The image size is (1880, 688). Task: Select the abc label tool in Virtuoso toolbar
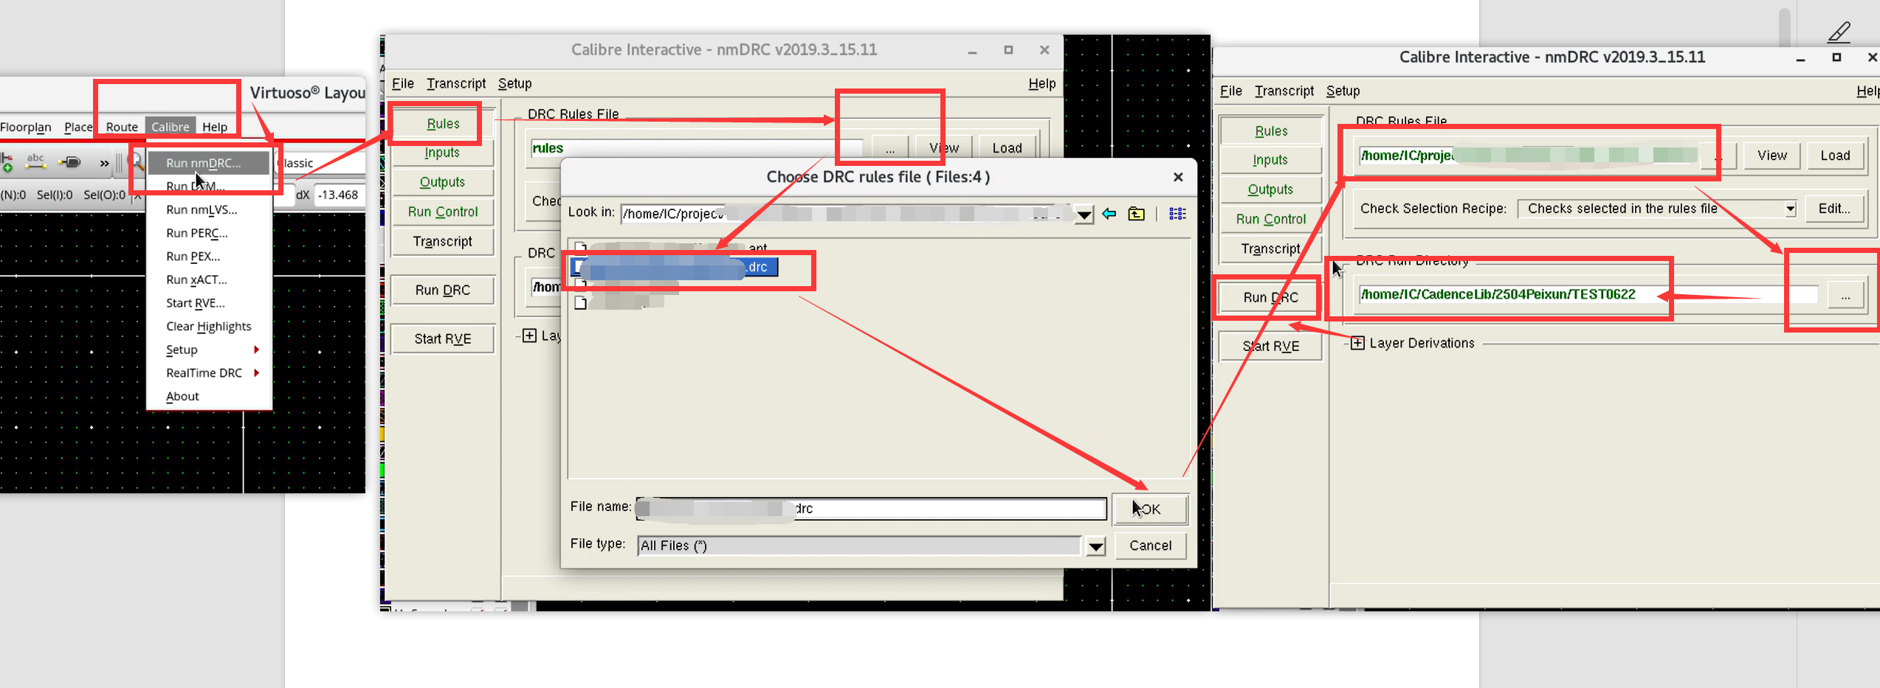(35, 161)
